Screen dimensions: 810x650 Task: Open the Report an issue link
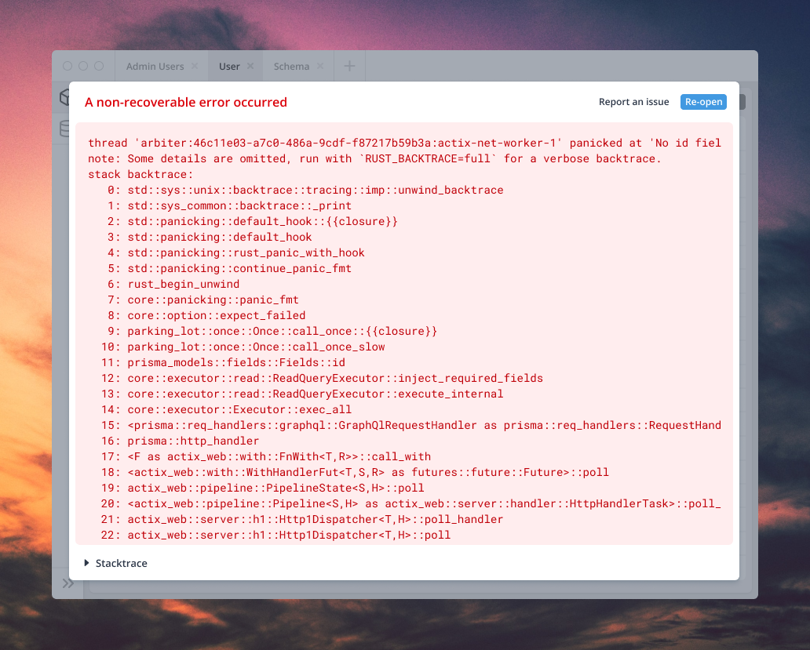pos(633,101)
